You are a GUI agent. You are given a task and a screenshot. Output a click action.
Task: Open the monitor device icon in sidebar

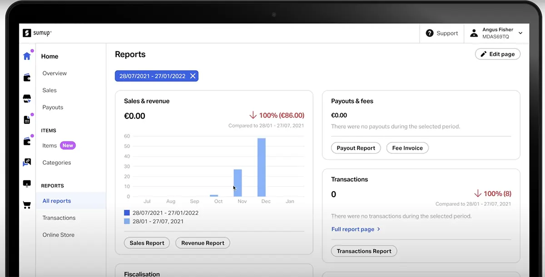click(27, 183)
